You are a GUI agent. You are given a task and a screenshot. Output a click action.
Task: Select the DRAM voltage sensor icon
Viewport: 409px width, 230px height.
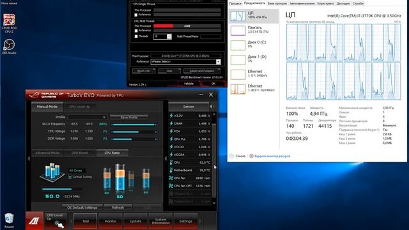(171, 123)
